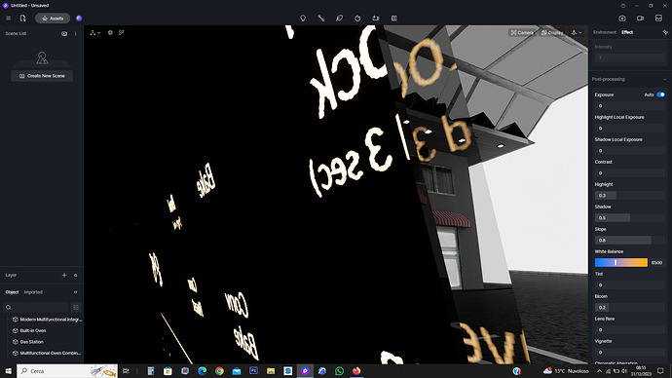672x378 pixels.
Task: Click the Create New Scene button
Action: coord(42,76)
